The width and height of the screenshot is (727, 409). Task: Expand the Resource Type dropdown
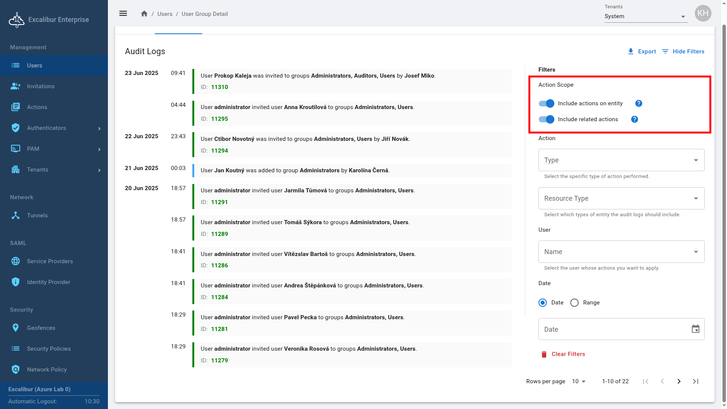(621, 198)
